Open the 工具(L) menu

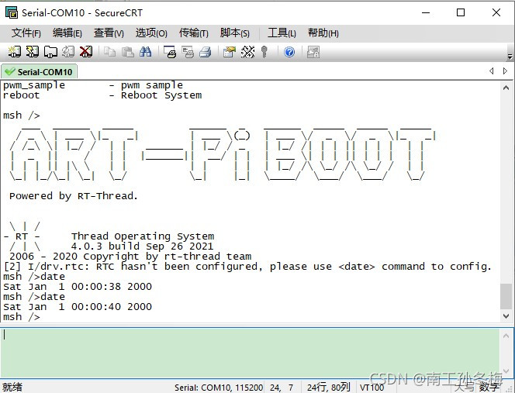pyautogui.click(x=282, y=33)
